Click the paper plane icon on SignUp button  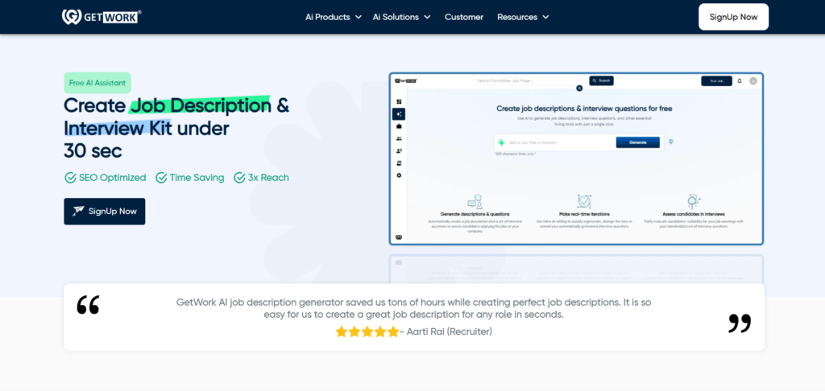78,212
